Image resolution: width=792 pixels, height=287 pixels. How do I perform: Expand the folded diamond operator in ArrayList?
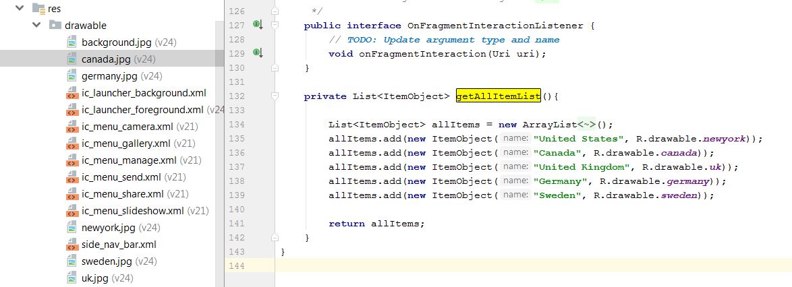(x=586, y=124)
